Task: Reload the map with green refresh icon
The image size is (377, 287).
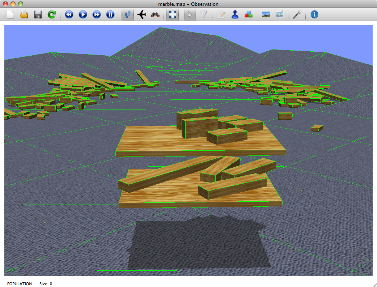Action: 52,14
